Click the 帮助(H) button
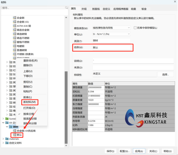 tap(168, 151)
